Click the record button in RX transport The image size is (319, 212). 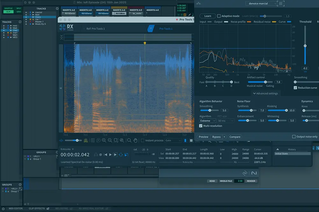tap(101, 155)
